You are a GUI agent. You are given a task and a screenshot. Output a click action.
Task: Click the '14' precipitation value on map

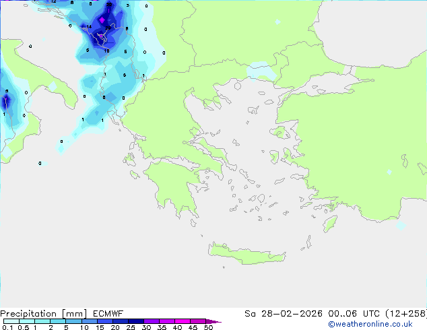coord(89,27)
